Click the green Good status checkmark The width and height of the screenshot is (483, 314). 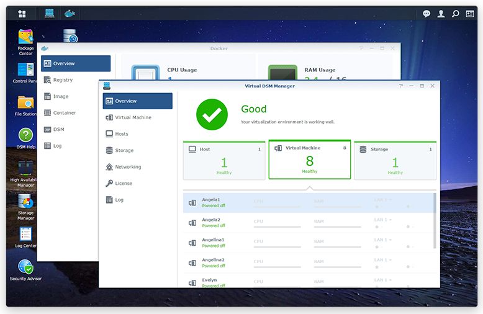(x=212, y=115)
